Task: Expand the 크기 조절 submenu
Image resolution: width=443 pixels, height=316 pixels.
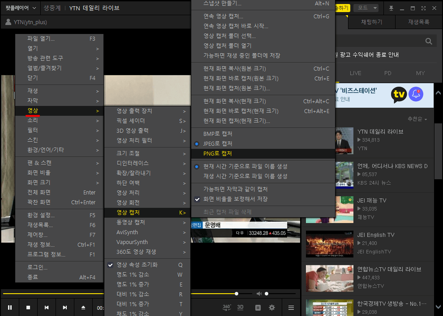Action: click(x=147, y=153)
